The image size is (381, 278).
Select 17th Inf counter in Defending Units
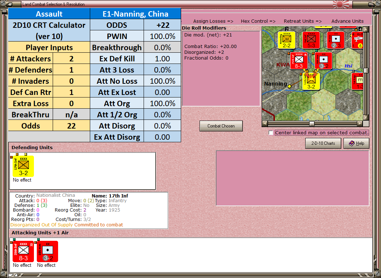(23, 166)
